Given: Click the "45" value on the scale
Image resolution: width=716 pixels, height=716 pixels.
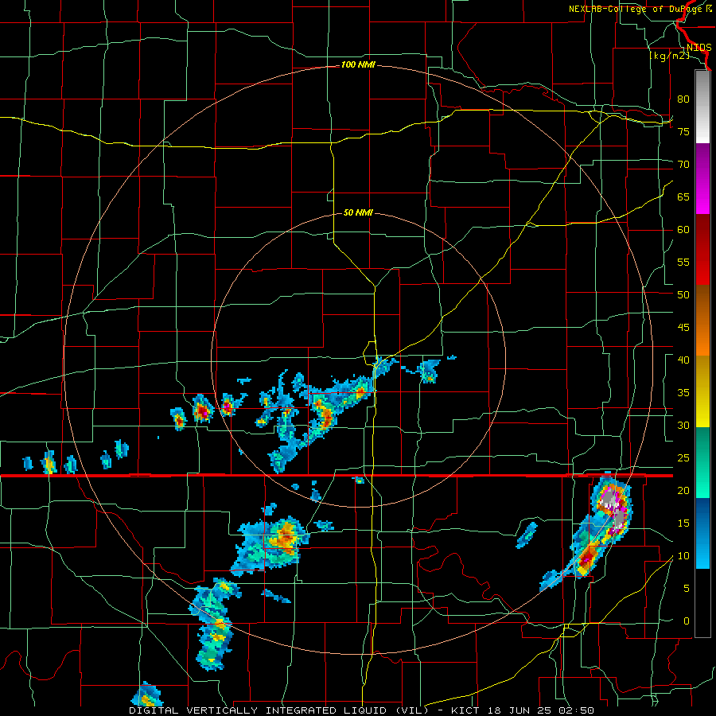Looking at the screenshot, I should pyautogui.click(x=683, y=328).
